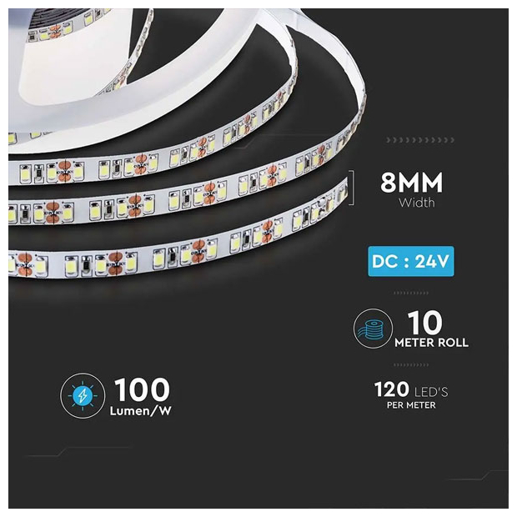
Task: Click the word Width under 8MM
Action: tap(416, 203)
